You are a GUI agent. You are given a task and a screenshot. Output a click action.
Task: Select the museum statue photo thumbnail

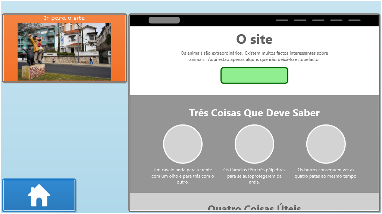[x=64, y=51]
